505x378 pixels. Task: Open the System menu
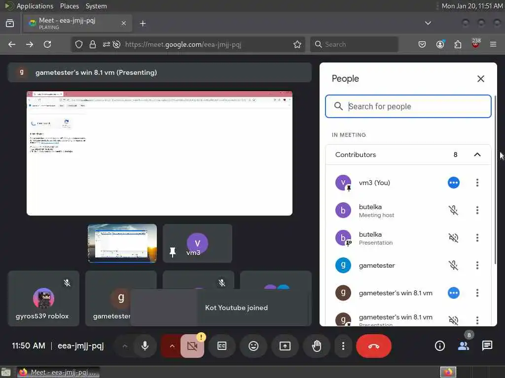(x=96, y=6)
